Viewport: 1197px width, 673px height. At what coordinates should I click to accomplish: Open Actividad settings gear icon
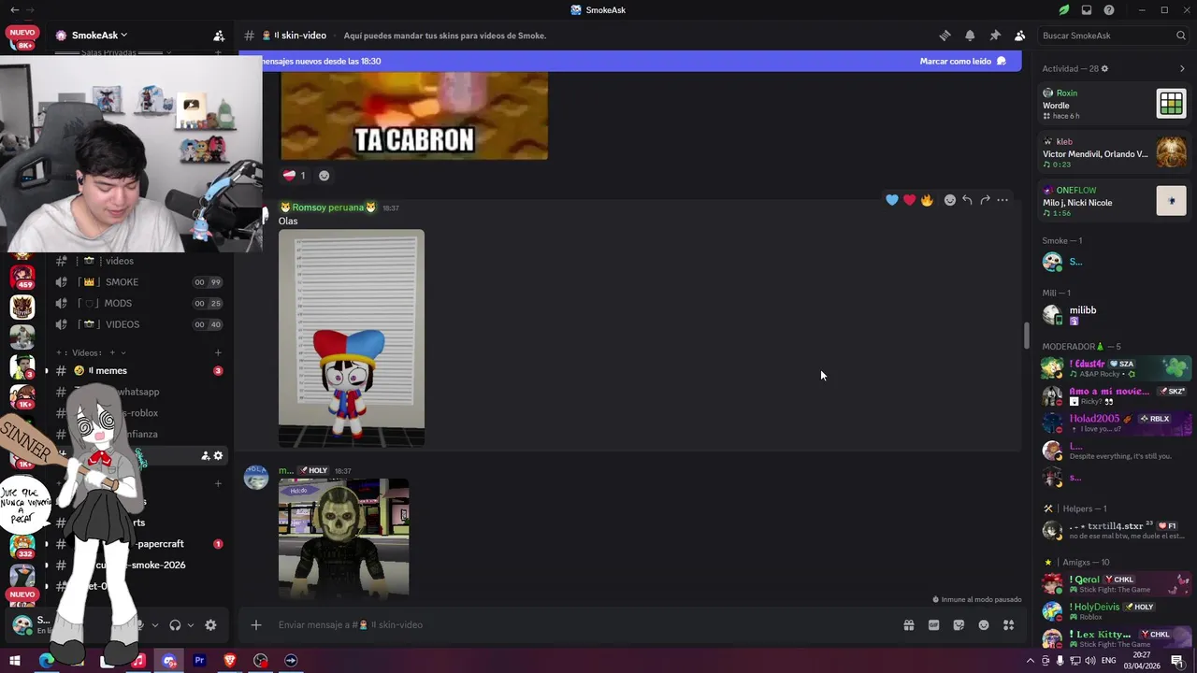click(x=1104, y=68)
